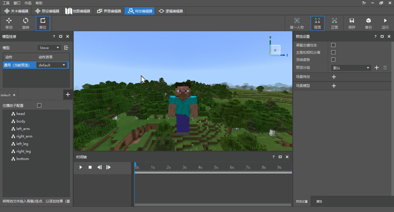Switch to 逻辑编辑器 tab
This screenshot has width=394, height=212.
[171, 11]
